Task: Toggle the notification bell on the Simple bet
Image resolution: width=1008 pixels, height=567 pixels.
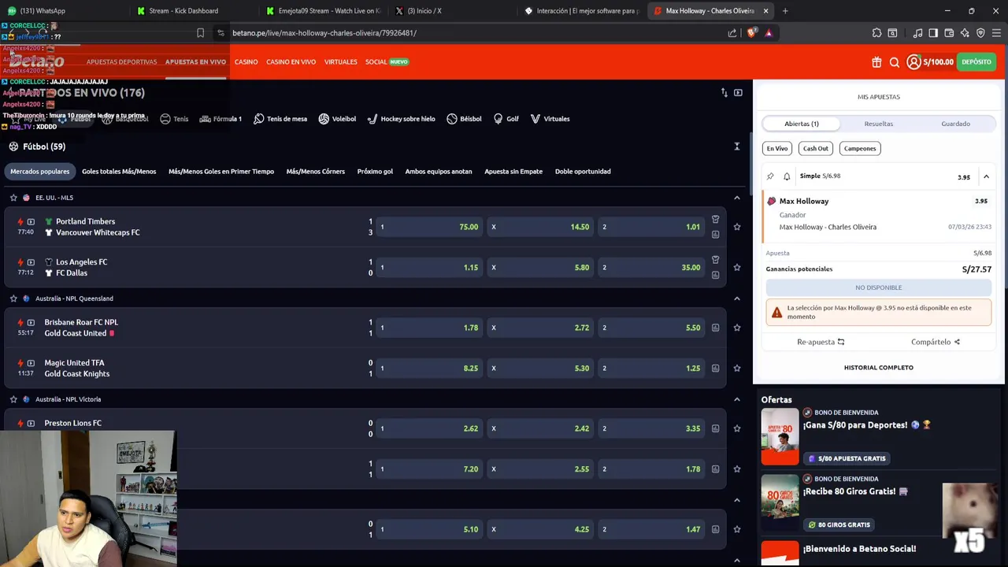Action: tap(787, 176)
